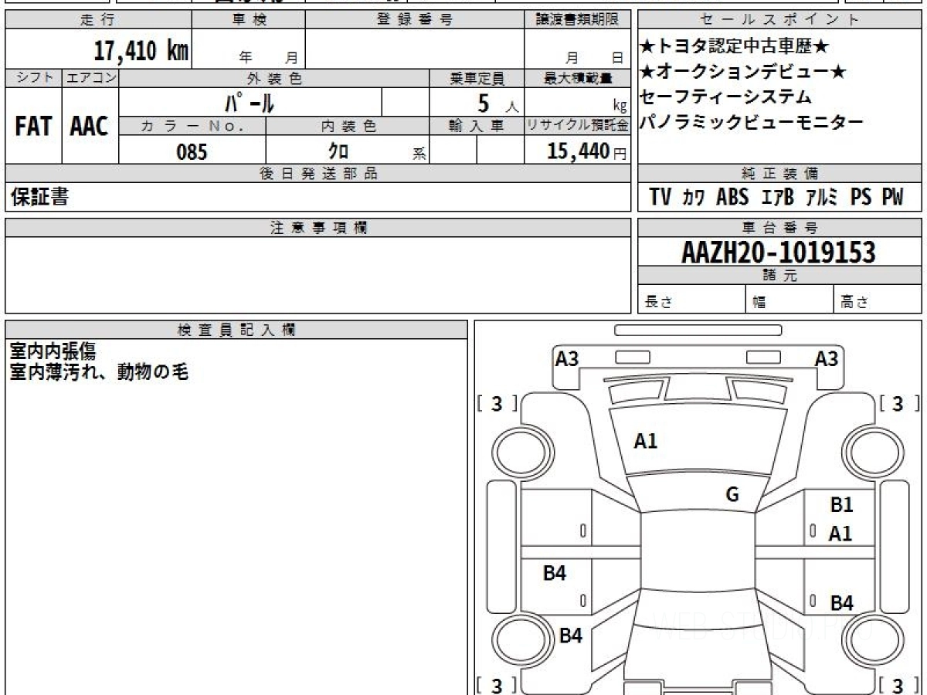Click the G mark on the windshield

pyautogui.click(x=732, y=494)
